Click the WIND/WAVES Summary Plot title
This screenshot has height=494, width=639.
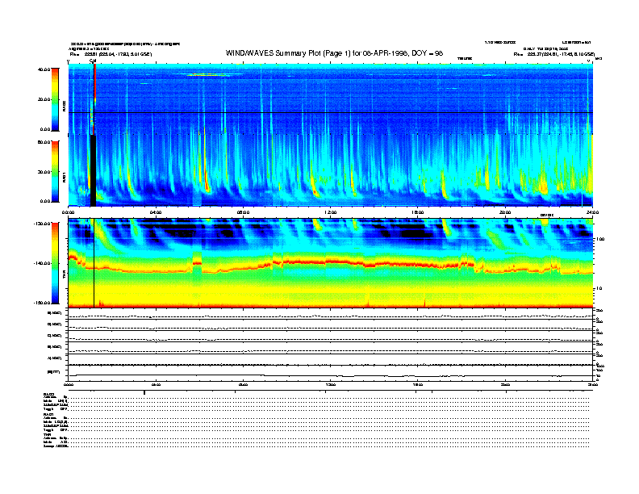334,53
